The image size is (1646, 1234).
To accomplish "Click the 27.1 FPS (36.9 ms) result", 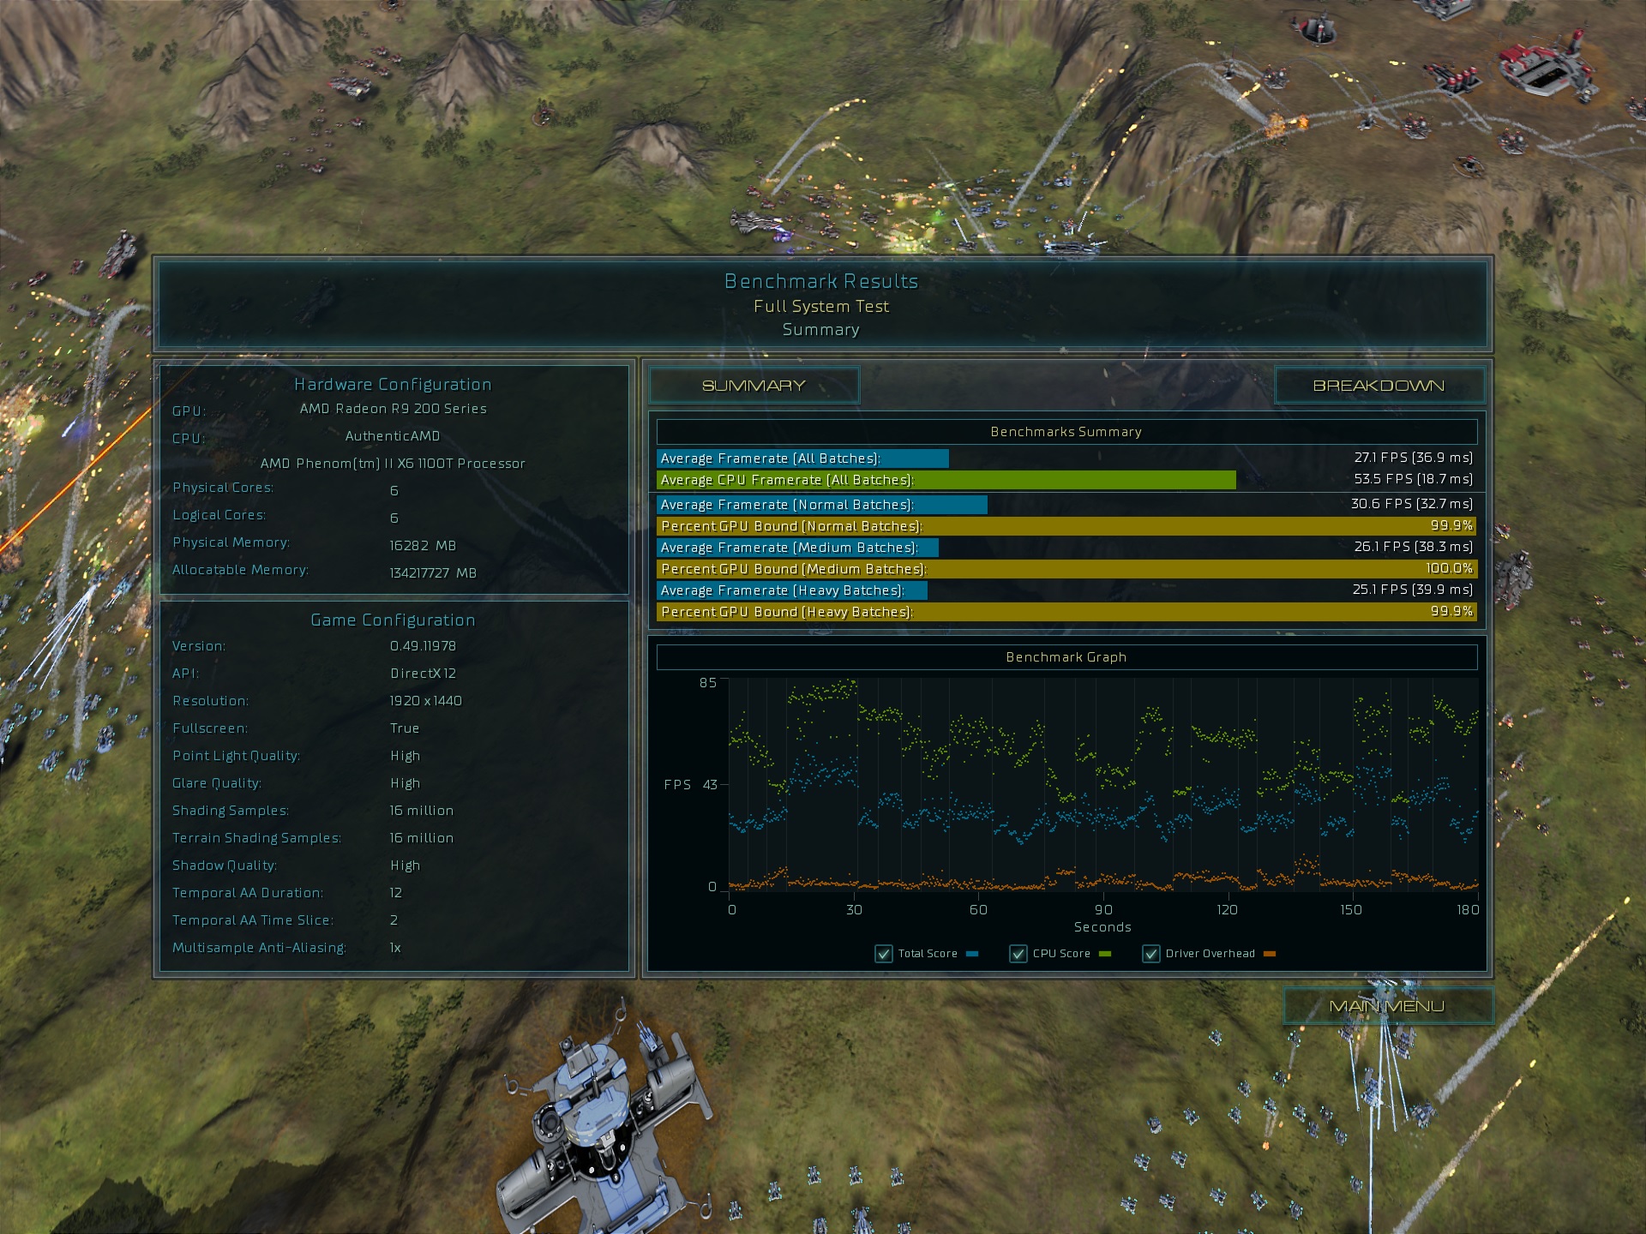I will 1414,458.
